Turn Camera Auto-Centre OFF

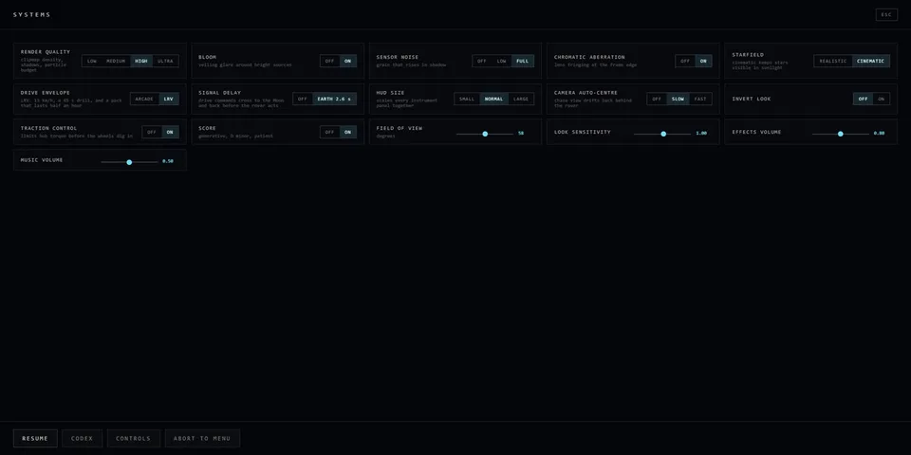tap(657, 99)
